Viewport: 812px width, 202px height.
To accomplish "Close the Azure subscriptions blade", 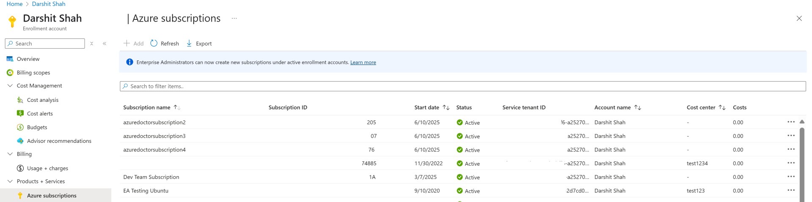I will coord(799,18).
